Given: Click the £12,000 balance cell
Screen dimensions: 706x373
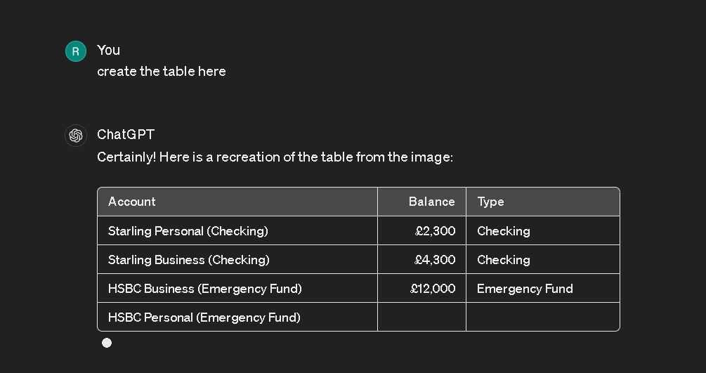Looking at the screenshot, I should pyautogui.click(x=421, y=288).
